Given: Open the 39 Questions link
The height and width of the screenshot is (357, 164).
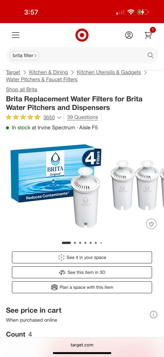Looking at the screenshot, I should [82, 117].
